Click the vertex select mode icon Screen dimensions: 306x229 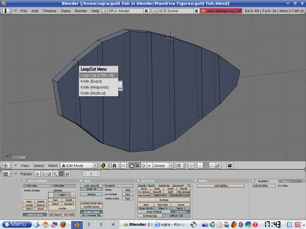200,165
